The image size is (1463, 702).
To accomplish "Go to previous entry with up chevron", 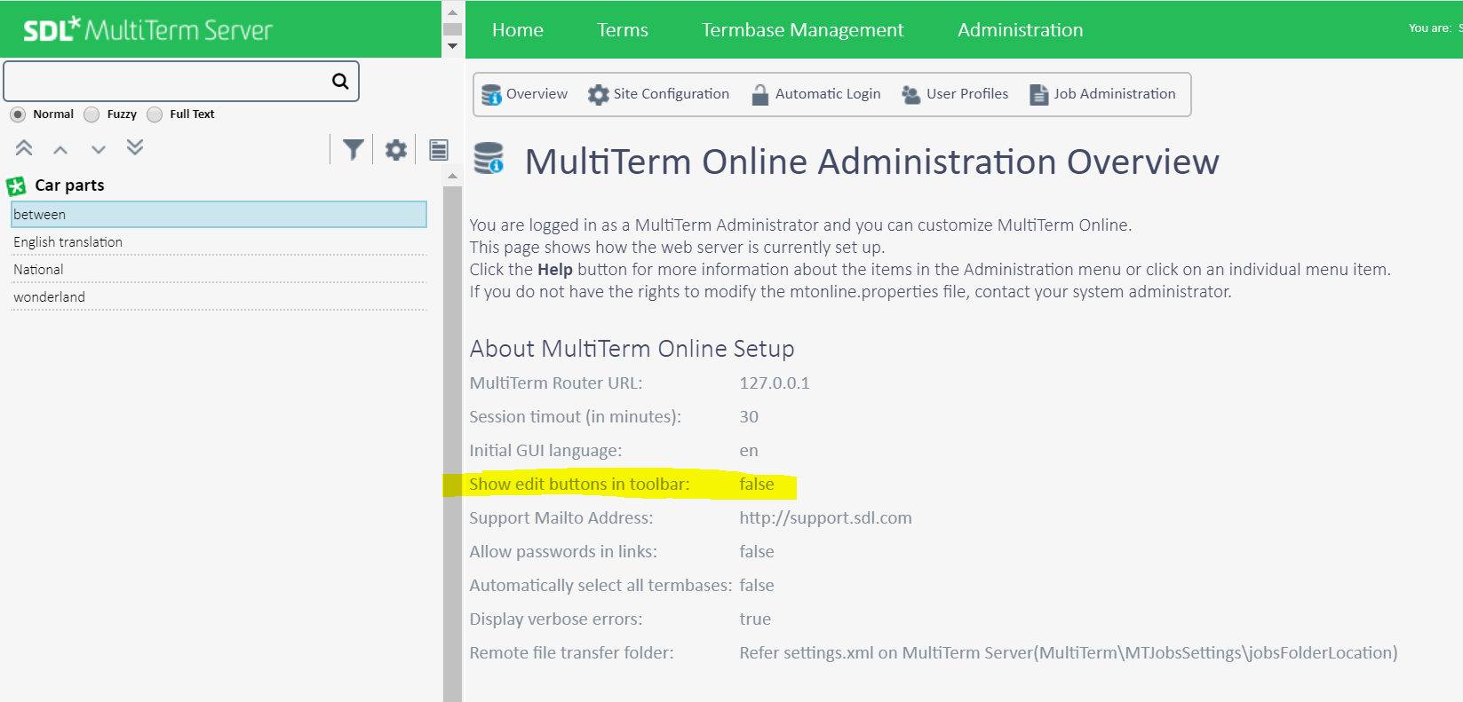I will 60,150.
